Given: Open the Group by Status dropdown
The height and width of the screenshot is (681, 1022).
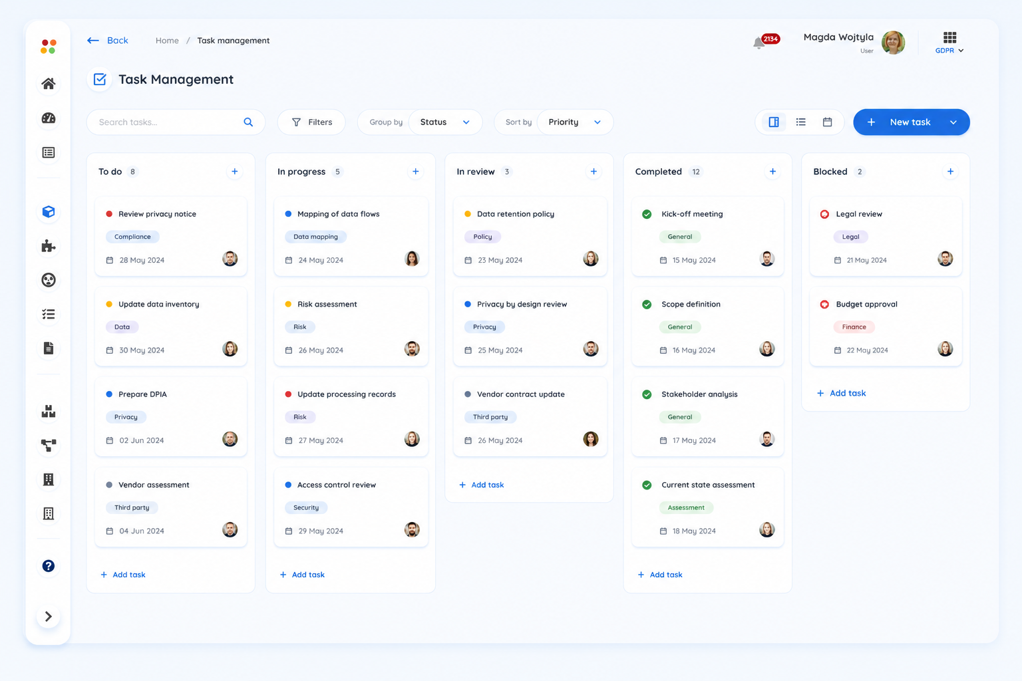Looking at the screenshot, I should (x=445, y=122).
